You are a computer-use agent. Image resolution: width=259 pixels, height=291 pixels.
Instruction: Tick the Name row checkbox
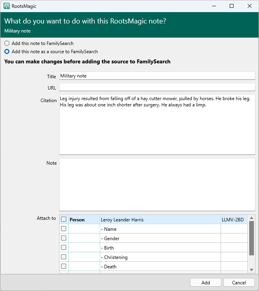63,229
